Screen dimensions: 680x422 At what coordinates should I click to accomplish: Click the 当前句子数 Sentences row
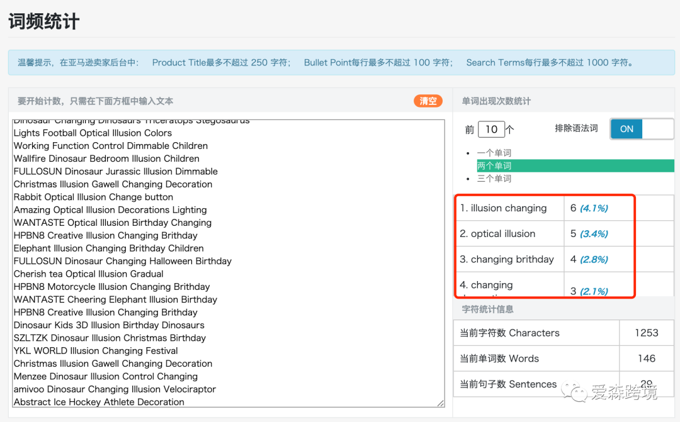(535, 384)
